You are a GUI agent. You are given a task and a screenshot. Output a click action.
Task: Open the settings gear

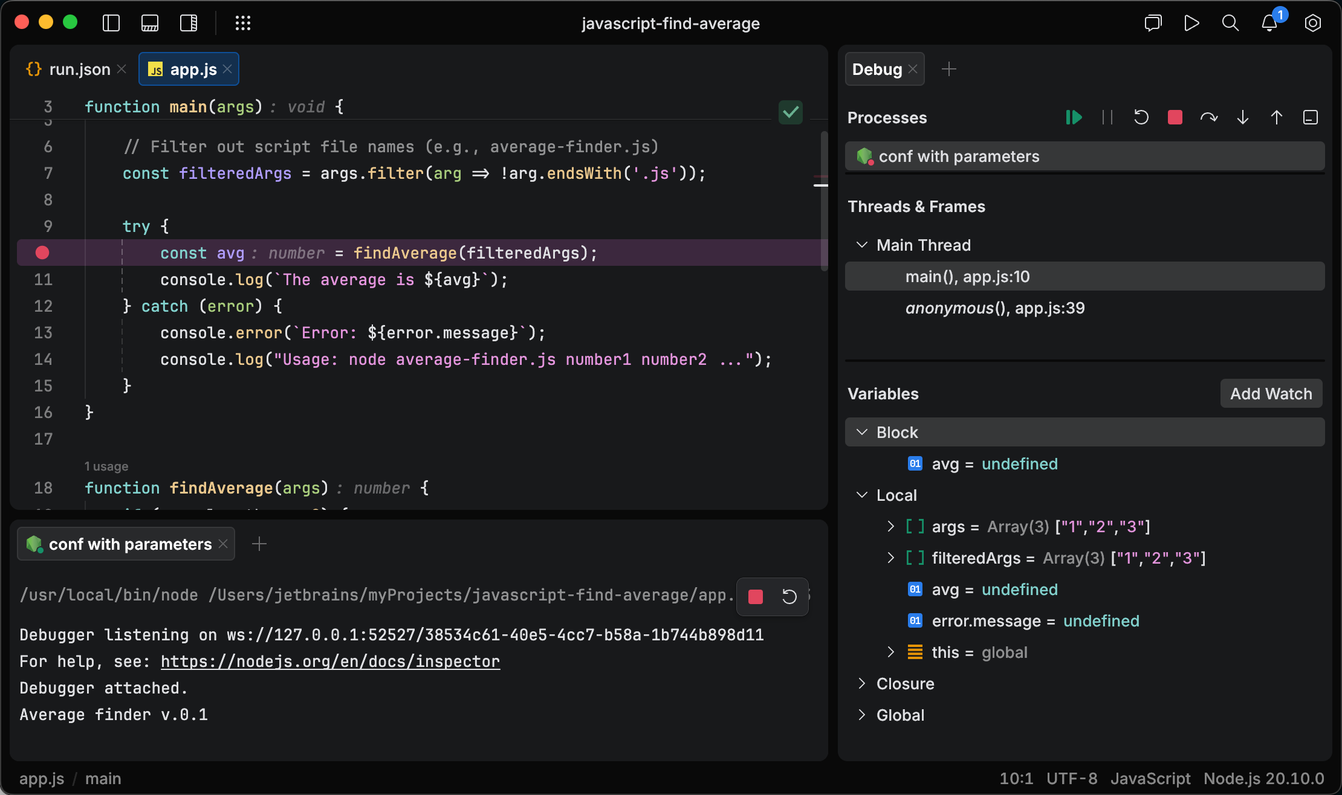coord(1312,23)
